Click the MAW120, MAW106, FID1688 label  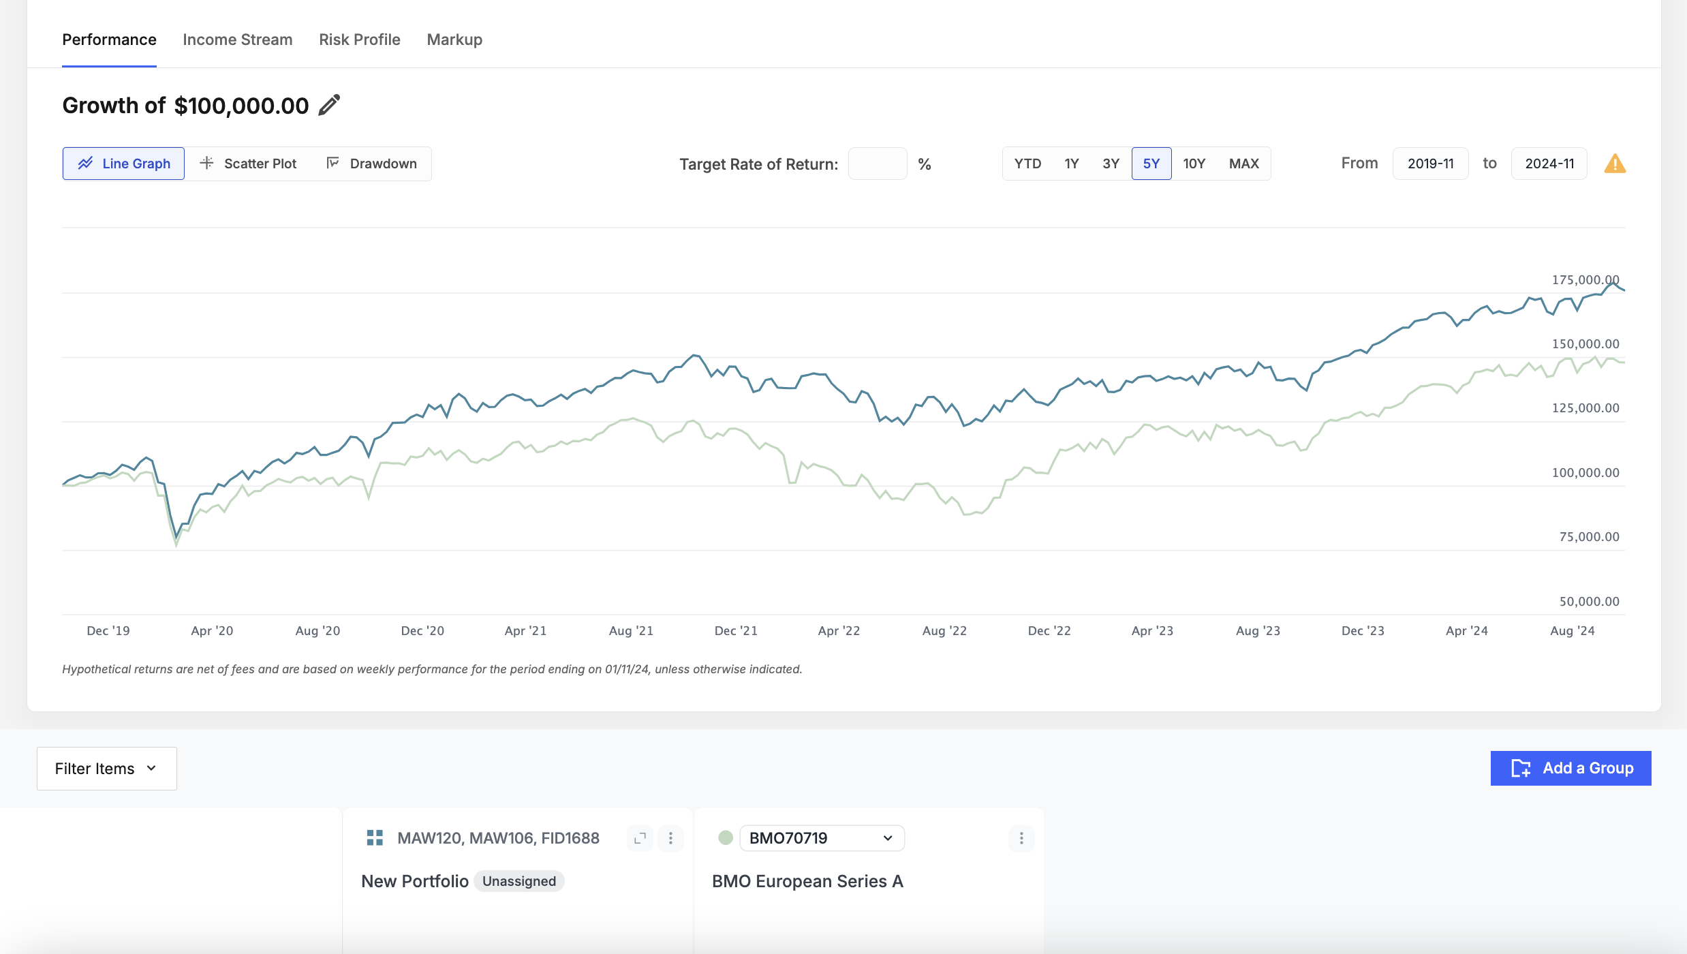point(498,838)
